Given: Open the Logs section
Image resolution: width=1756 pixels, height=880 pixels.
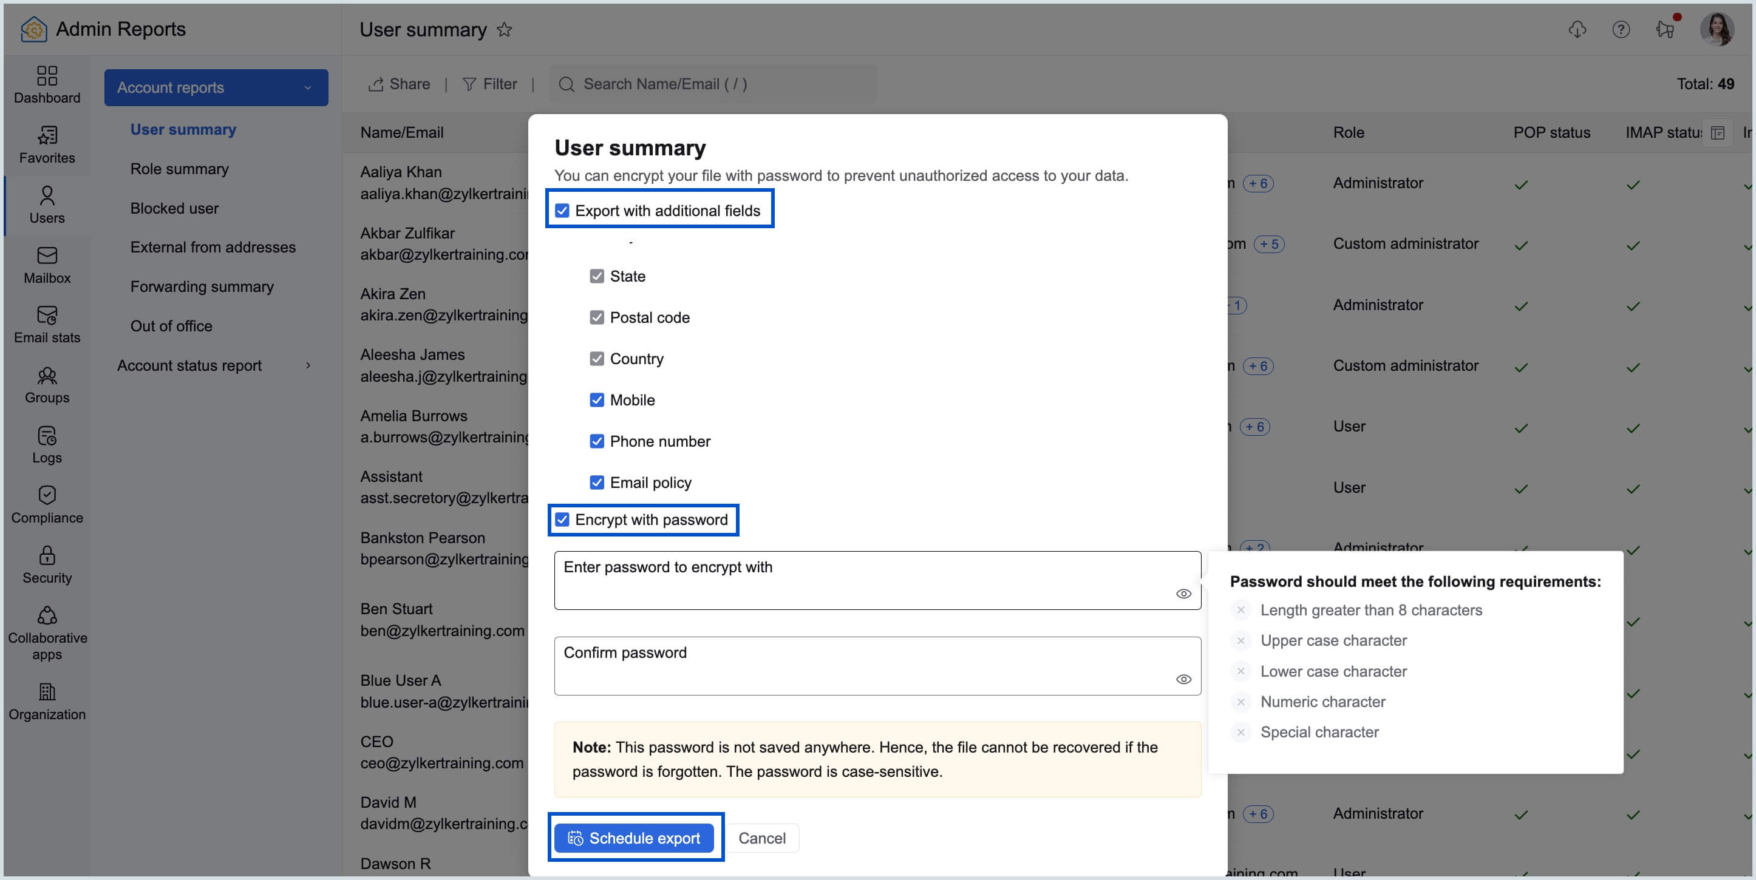Looking at the screenshot, I should coord(46,444).
